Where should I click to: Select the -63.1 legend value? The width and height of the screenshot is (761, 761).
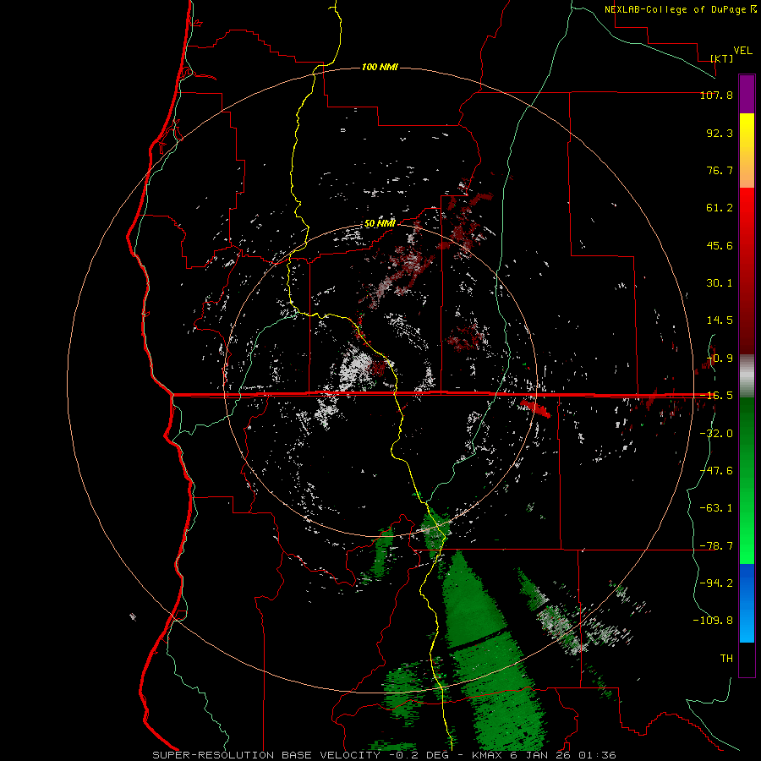pos(716,508)
